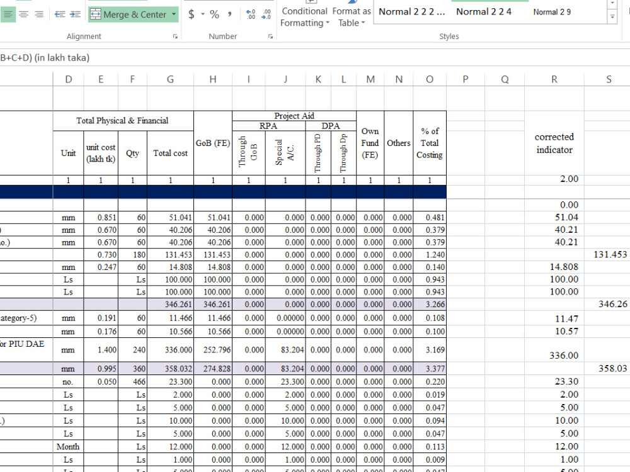Click quantity cell 466

point(132,382)
